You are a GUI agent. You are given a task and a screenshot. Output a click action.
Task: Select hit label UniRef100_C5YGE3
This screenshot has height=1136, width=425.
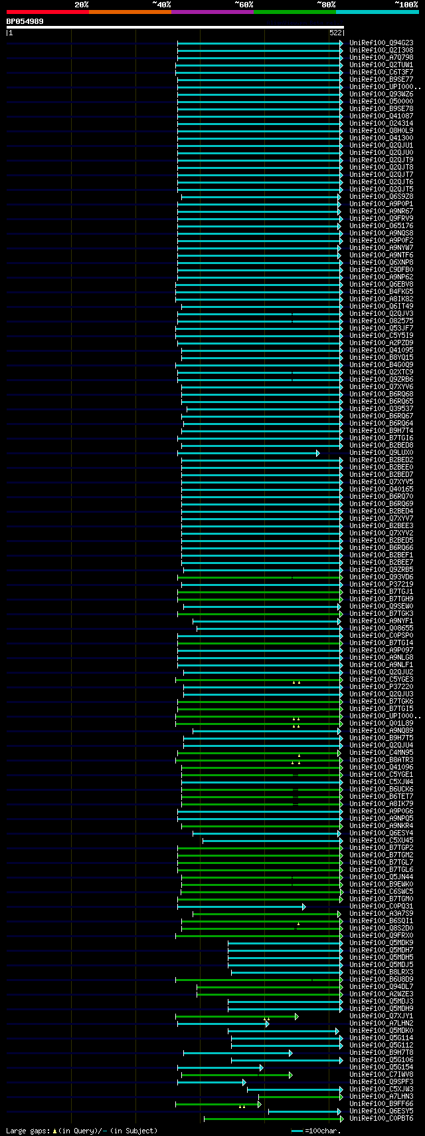[381, 680]
